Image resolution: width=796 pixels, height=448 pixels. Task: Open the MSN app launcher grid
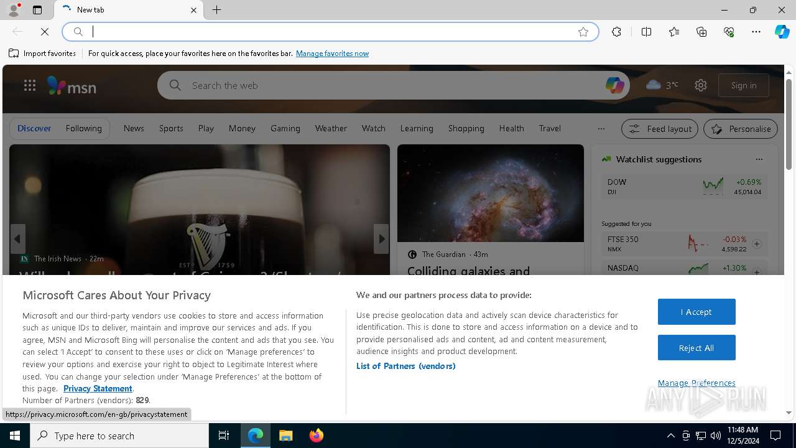pos(29,85)
